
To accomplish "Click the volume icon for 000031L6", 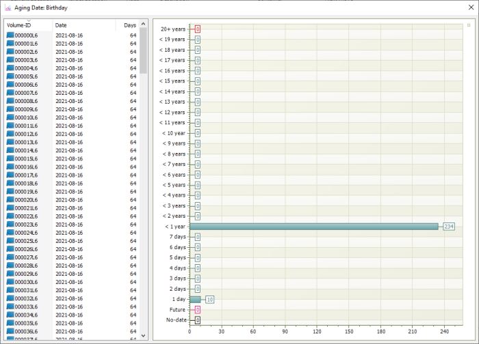I will pos(10,290).
